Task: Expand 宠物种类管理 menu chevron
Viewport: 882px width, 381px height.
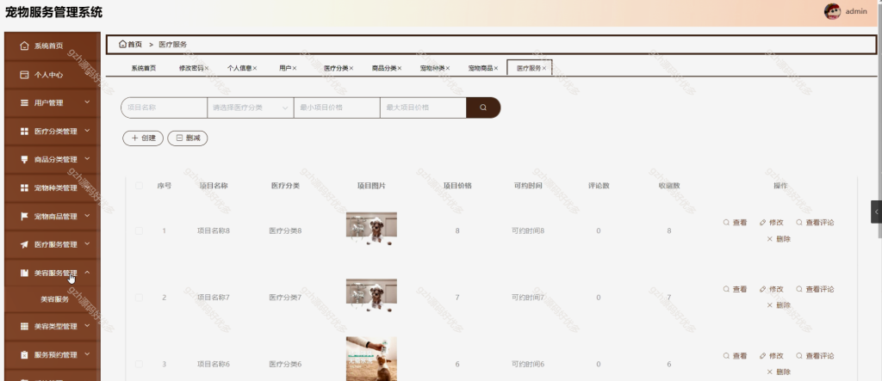Action: coord(87,187)
